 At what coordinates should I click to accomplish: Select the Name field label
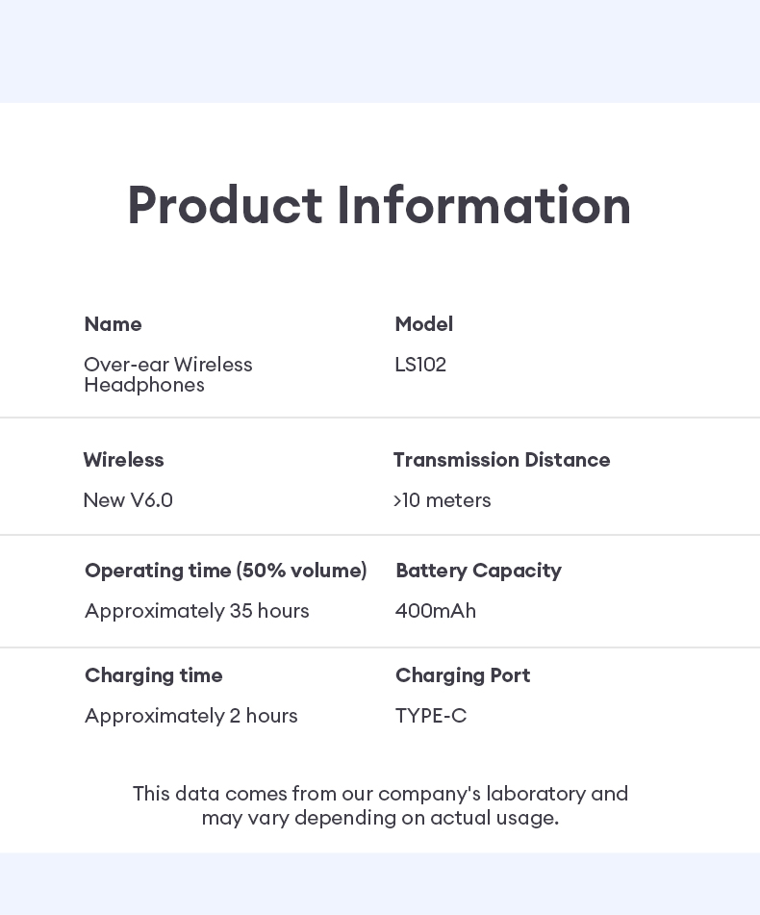coord(113,324)
